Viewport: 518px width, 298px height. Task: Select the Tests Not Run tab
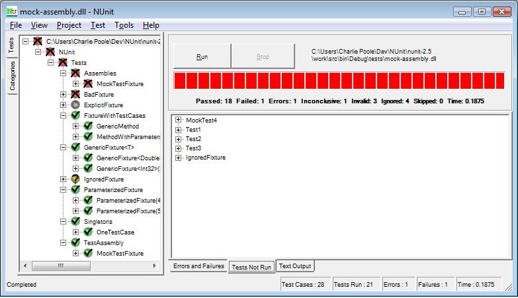[x=251, y=267]
